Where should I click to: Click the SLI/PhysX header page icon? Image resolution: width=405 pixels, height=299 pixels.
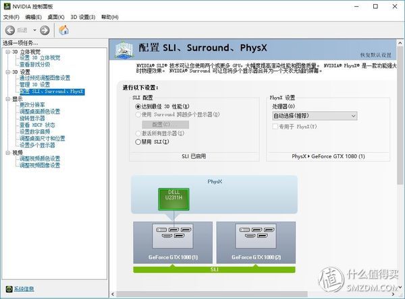tap(124, 50)
